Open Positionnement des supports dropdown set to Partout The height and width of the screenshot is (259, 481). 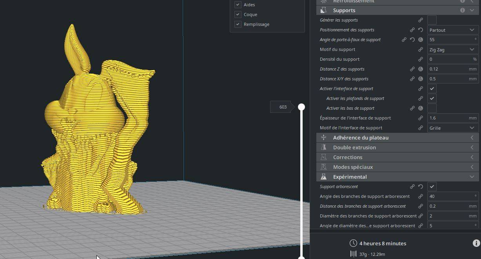pyautogui.click(x=453, y=30)
